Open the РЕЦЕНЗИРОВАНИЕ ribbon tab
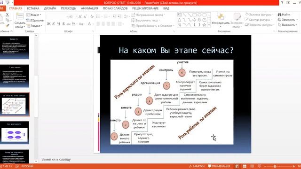Image resolution: width=301 pixels, height=169 pixels. (x=145, y=8)
